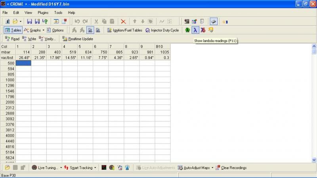The height and width of the screenshot is (178, 317).
Task: Click the Undo arrow icon
Action: [x=77, y=21]
